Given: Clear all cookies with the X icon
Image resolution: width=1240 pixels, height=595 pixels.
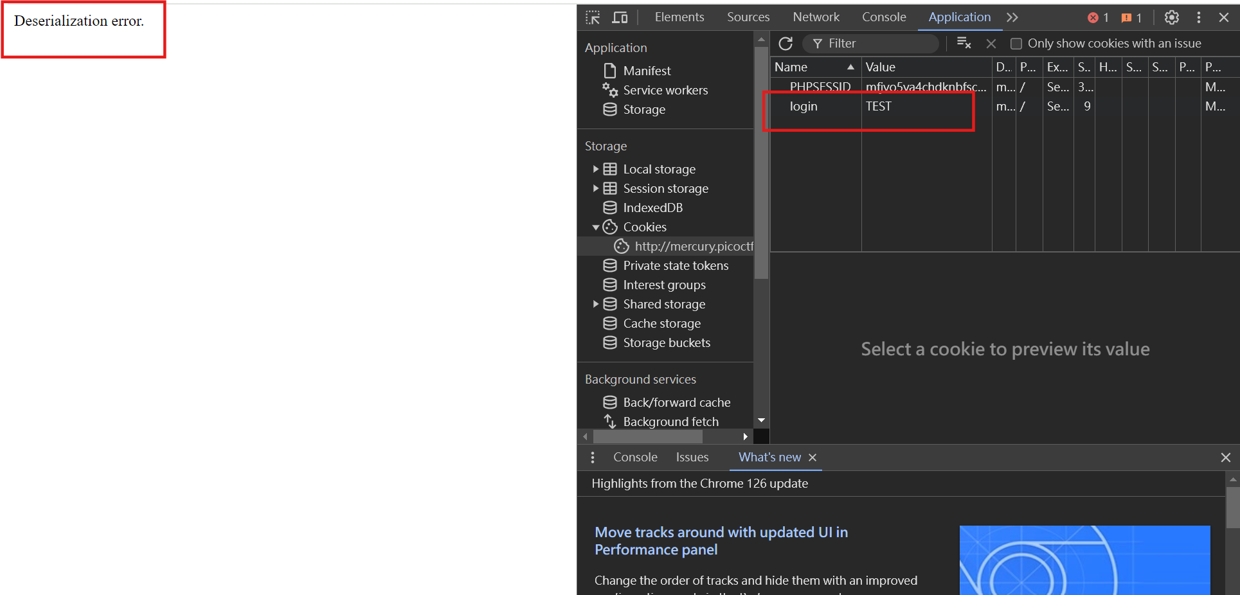Looking at the screenshot, I should [x=991, y=43].
